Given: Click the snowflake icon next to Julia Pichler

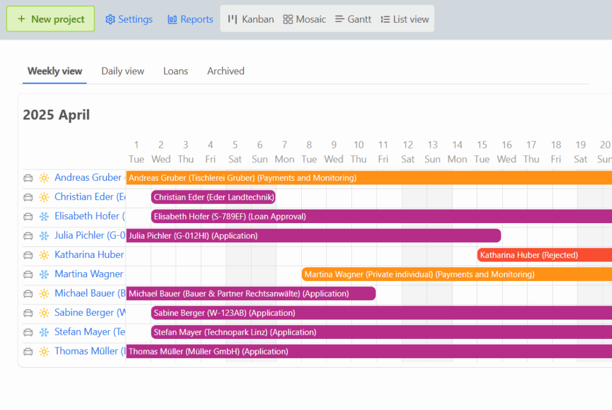Looking at the screenshot, I should pos(44,236).
